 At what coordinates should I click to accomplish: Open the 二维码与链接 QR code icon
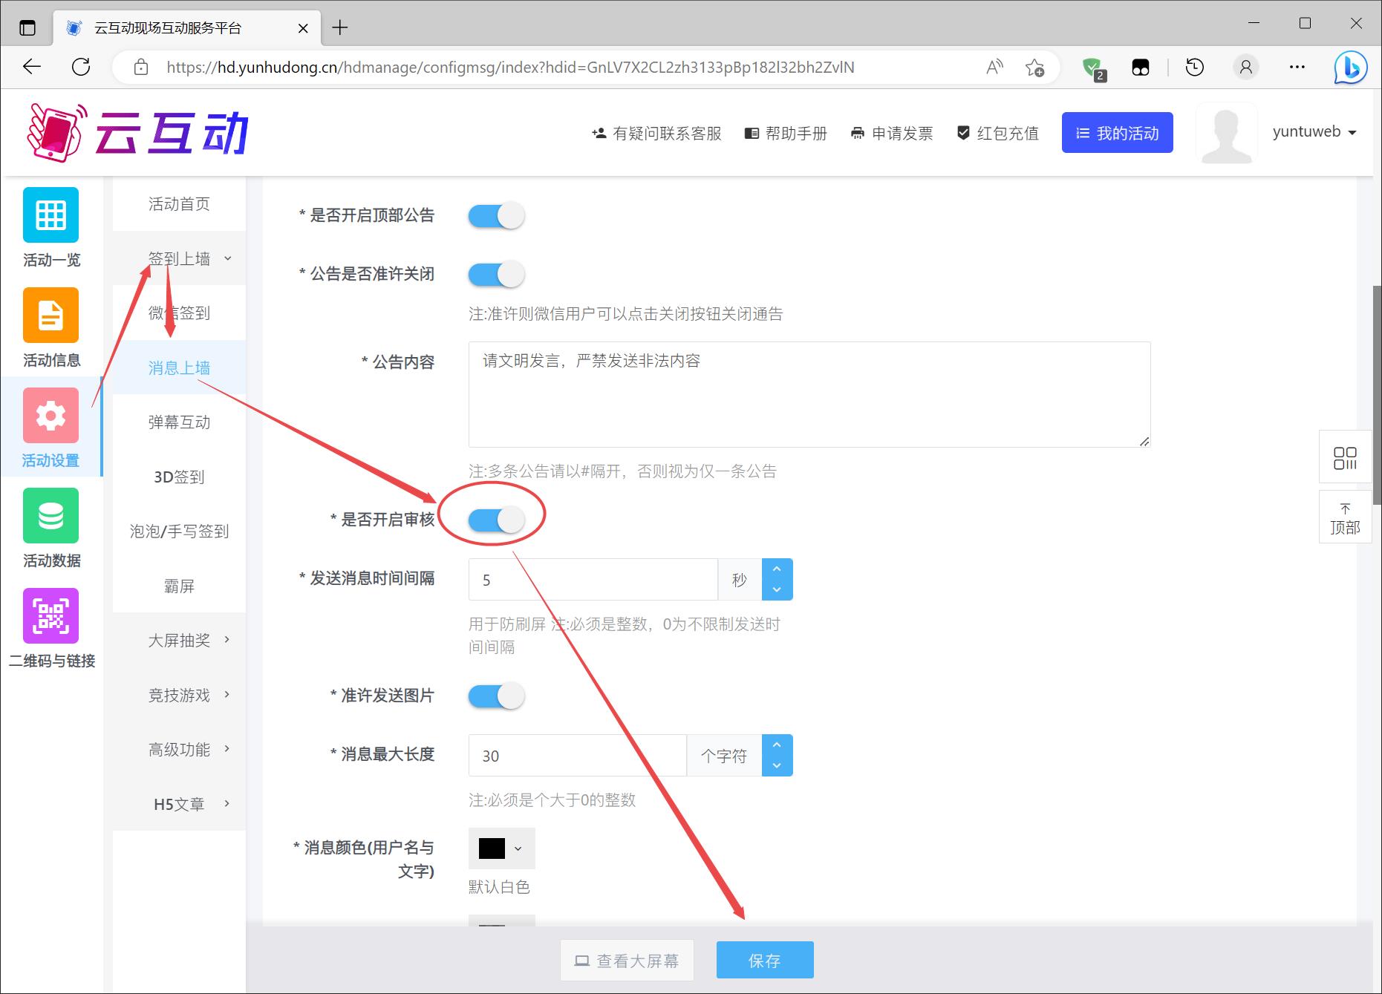click(x=50, y=616)
